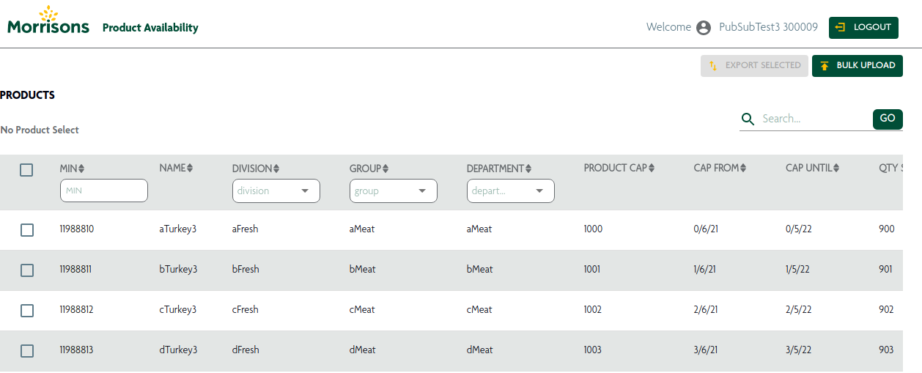The image size is (922, 373).
Task: Check the row for aTurkey3
Action: tap(27, 230)
